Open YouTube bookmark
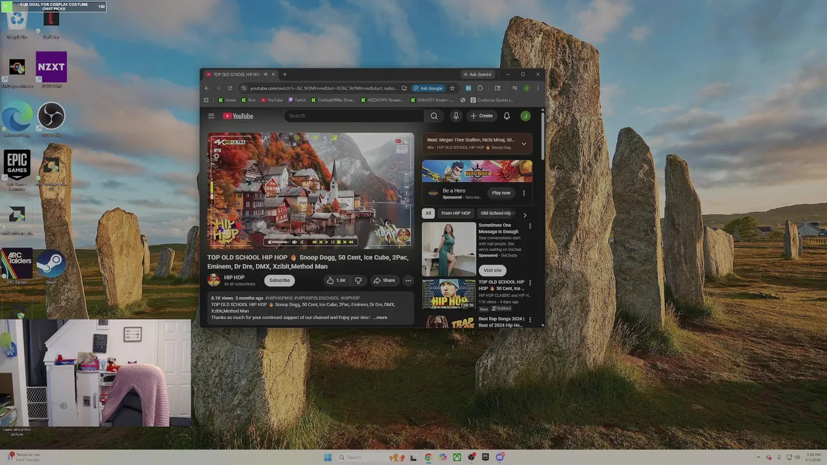This screenshot has width=827, height=465. click(272, 100)
